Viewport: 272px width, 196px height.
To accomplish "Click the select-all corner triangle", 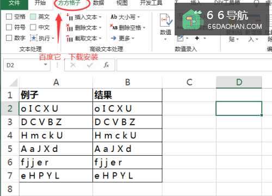I will pyautogui.click(x=13, y=83).
